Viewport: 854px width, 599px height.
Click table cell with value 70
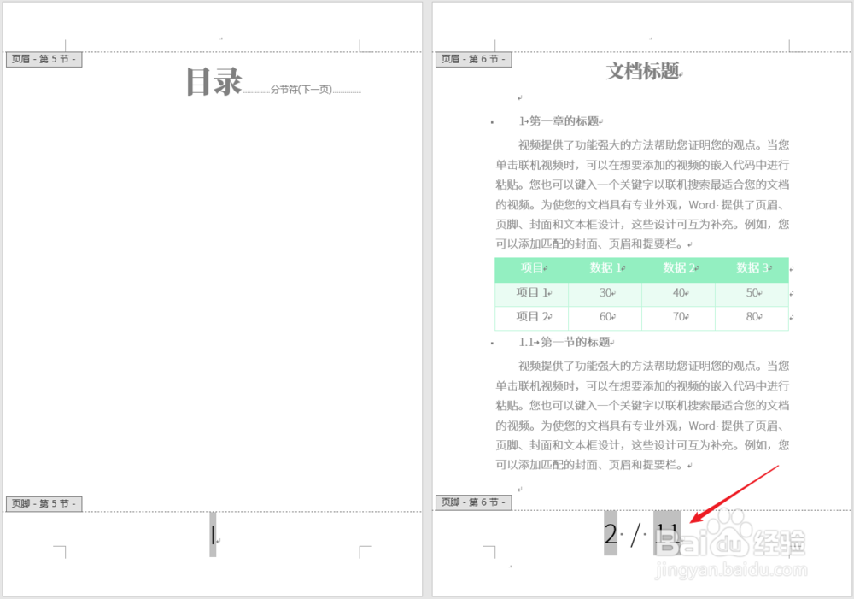(x=679, y=319)
